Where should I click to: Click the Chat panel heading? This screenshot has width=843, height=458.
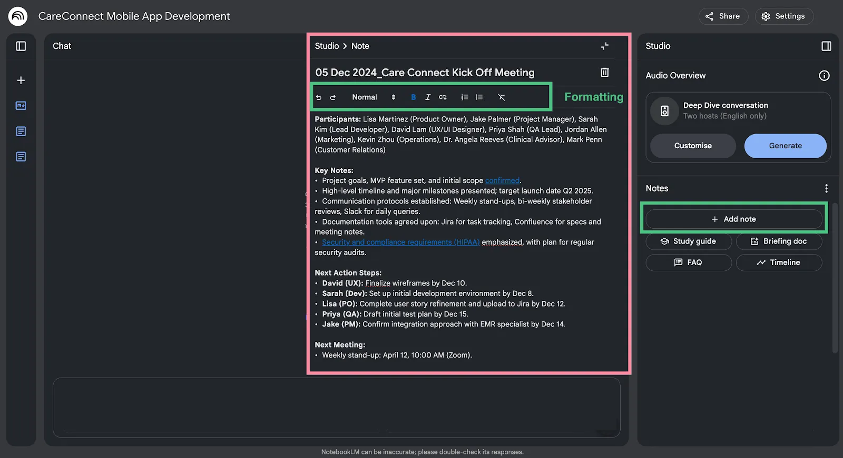pyautogui.click(x=62, y=46)
